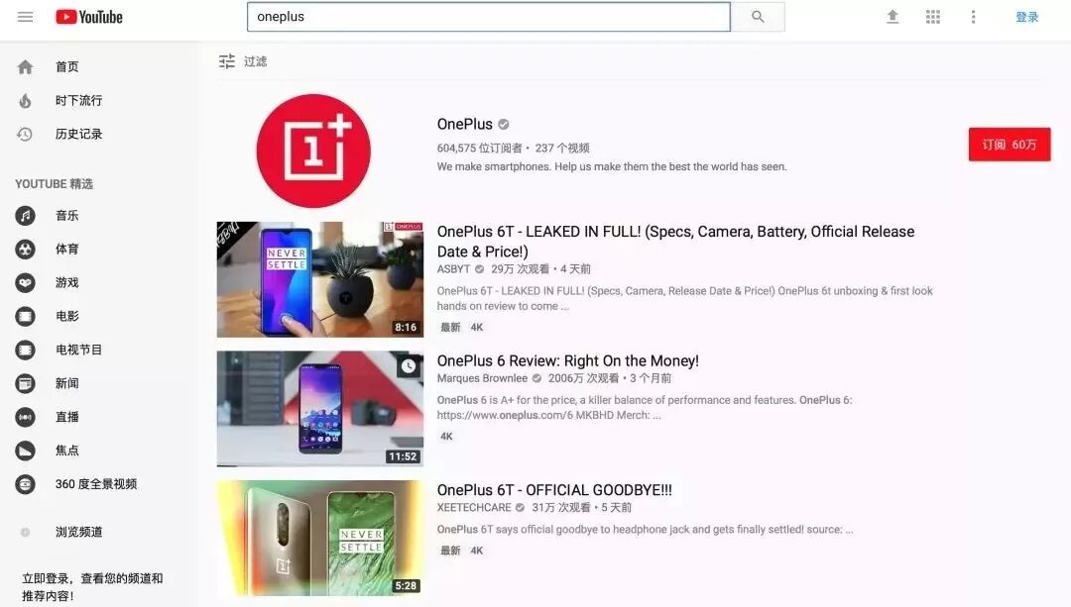Click the oneplus search input field
1071x607 pixels.
[x=488, y=17]
